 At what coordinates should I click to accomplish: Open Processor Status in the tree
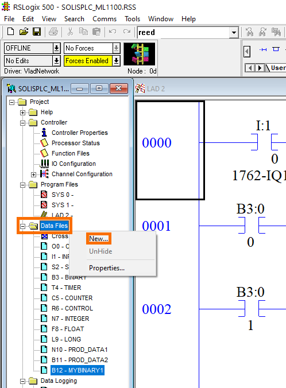tap(76, 143)
